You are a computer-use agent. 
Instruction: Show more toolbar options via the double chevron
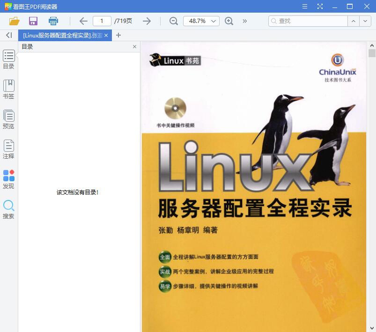(x=244, y=21)
